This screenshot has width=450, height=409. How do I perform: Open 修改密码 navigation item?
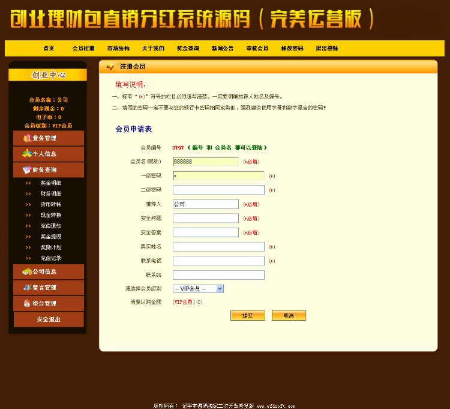(292, 48)
